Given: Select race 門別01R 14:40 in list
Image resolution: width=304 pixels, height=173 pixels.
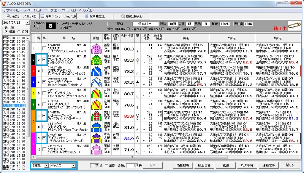Looking at the screenshot, I should click(x=14, y=38).
